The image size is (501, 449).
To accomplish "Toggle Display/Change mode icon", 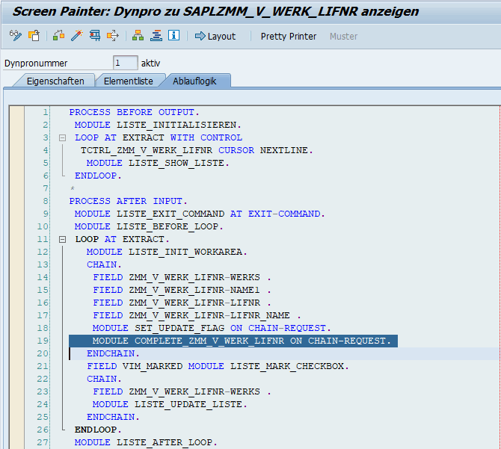I will (x=16, y=35).
